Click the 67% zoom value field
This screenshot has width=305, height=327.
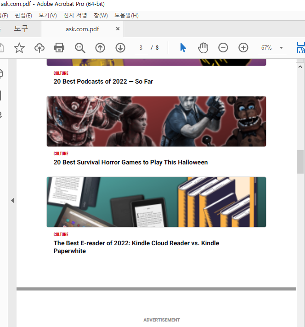tap(266, 48)
